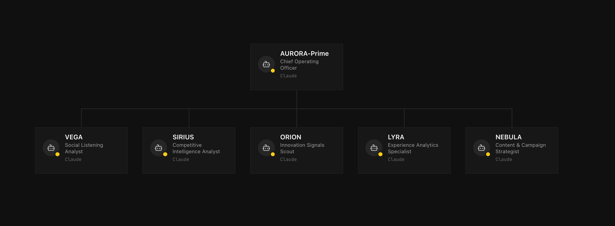The height and width of the screenshot is (226, 615).
Task: Click NEBULA's robot avatar icon
Action: coord(481,148)
